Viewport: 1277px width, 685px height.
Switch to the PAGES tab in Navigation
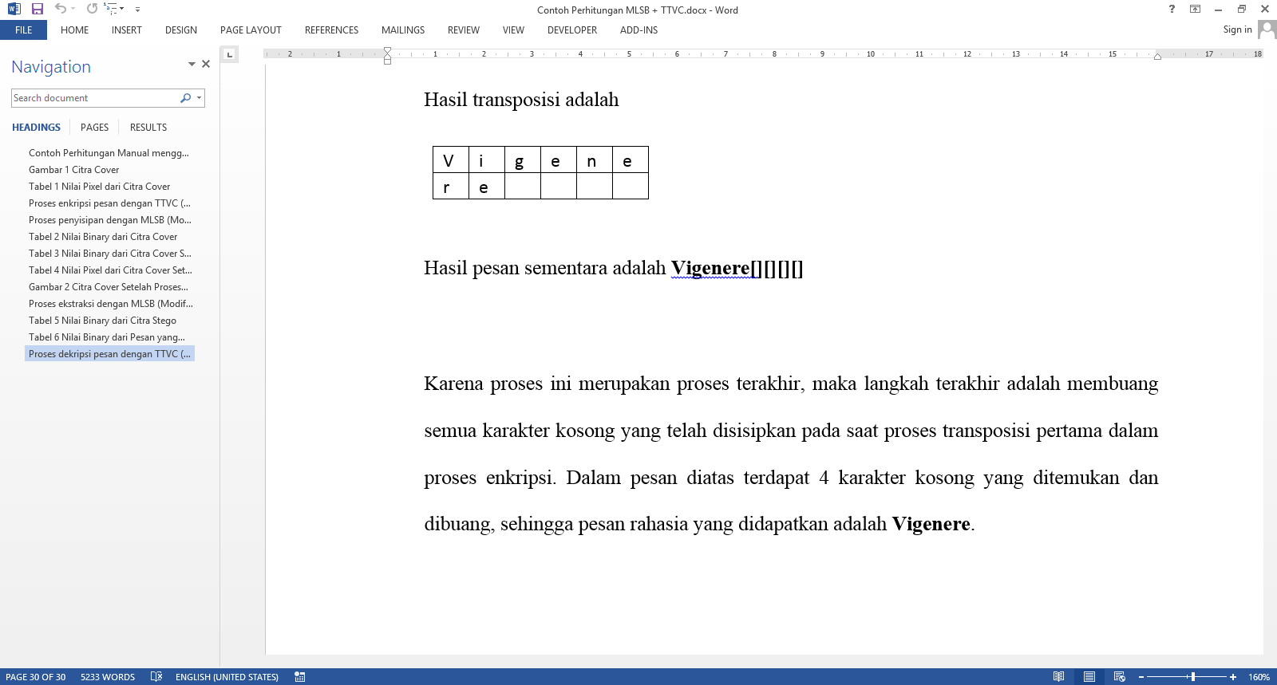click(x=94, y=128)
